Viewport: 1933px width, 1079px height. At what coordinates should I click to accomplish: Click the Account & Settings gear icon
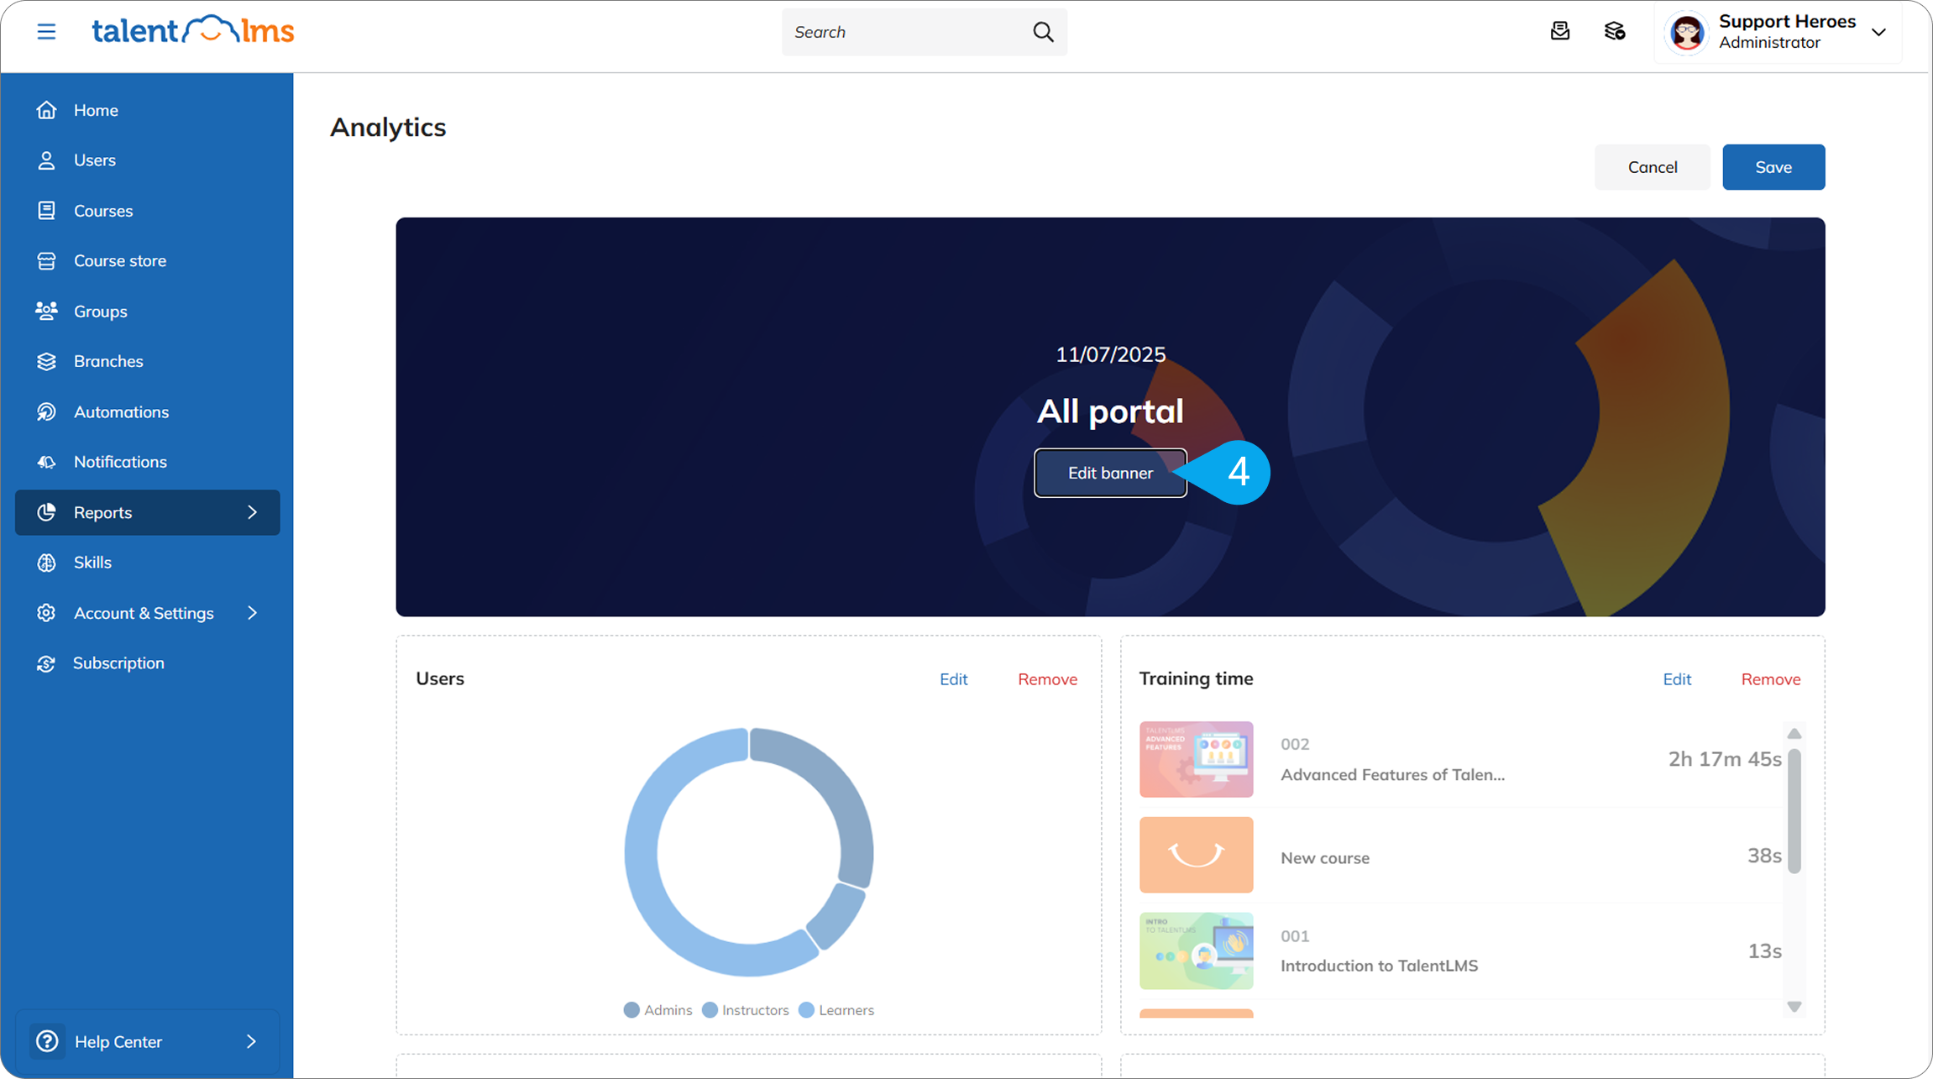(x=46, y=613)
